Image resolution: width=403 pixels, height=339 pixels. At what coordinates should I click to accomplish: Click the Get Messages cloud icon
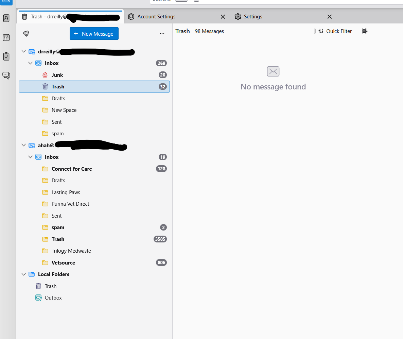point(26,33)
